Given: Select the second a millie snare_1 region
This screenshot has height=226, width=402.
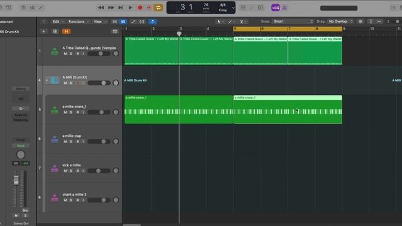Looking at the screenshot, I should (x=288, y=109).
